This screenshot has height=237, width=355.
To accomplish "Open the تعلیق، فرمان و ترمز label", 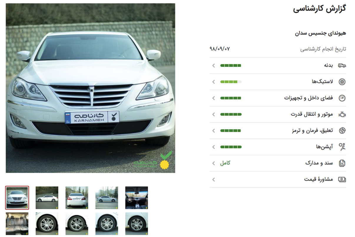I will 312,130.
